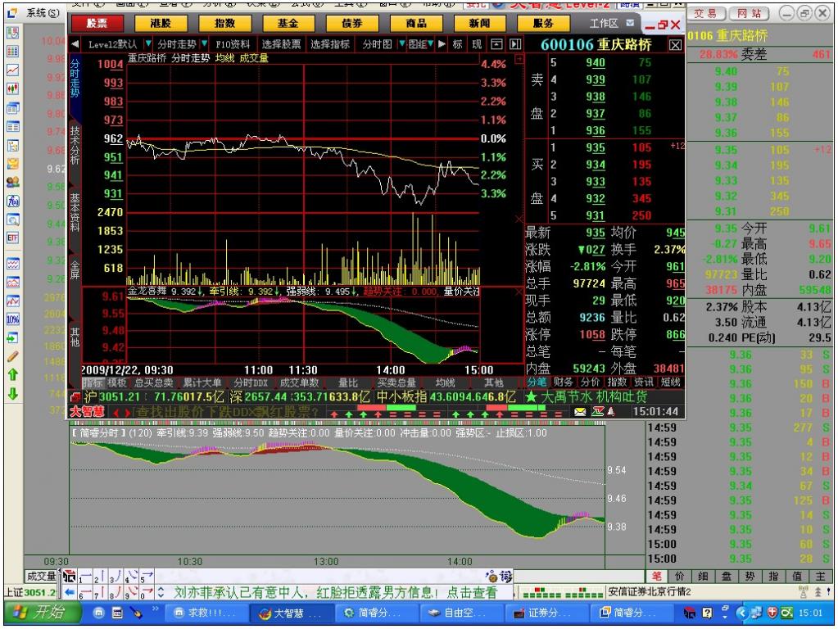838x629 pixels.
Task: Open the 新闻 (News) button
Action: point(479,24)
